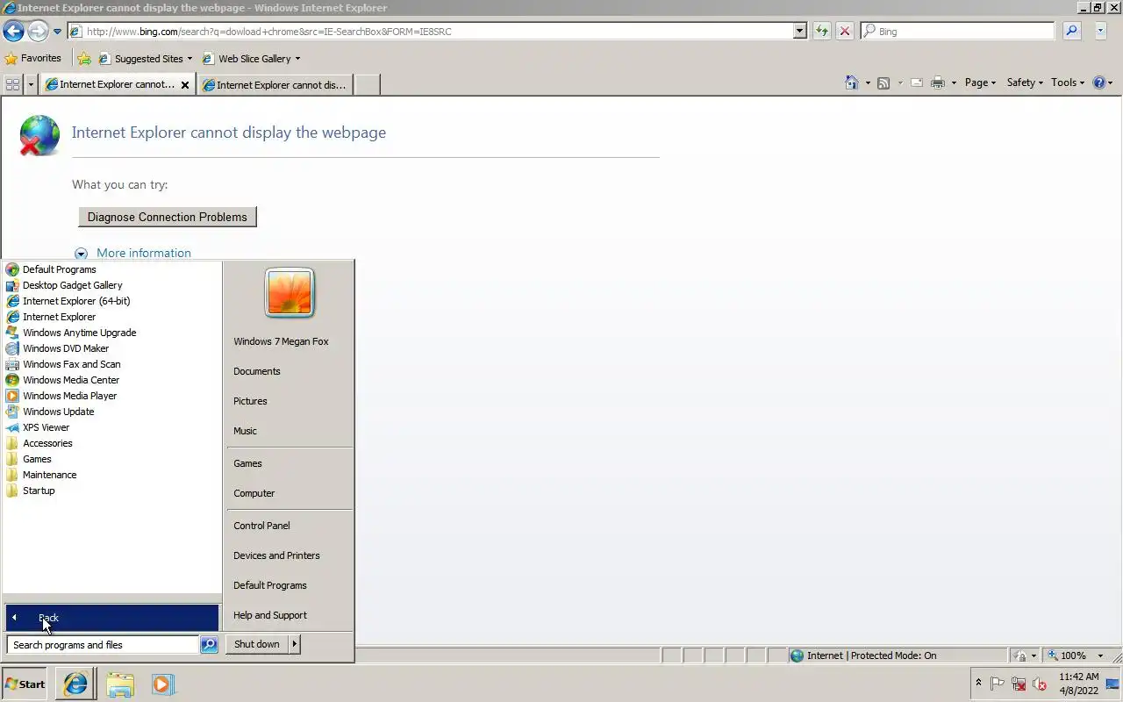Click the user account picture
Viewport: 1123px width, 702px height.
[290, 292]
